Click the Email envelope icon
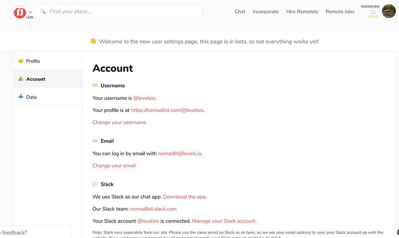This screenshot has height=238, width=399. point(95,141)
